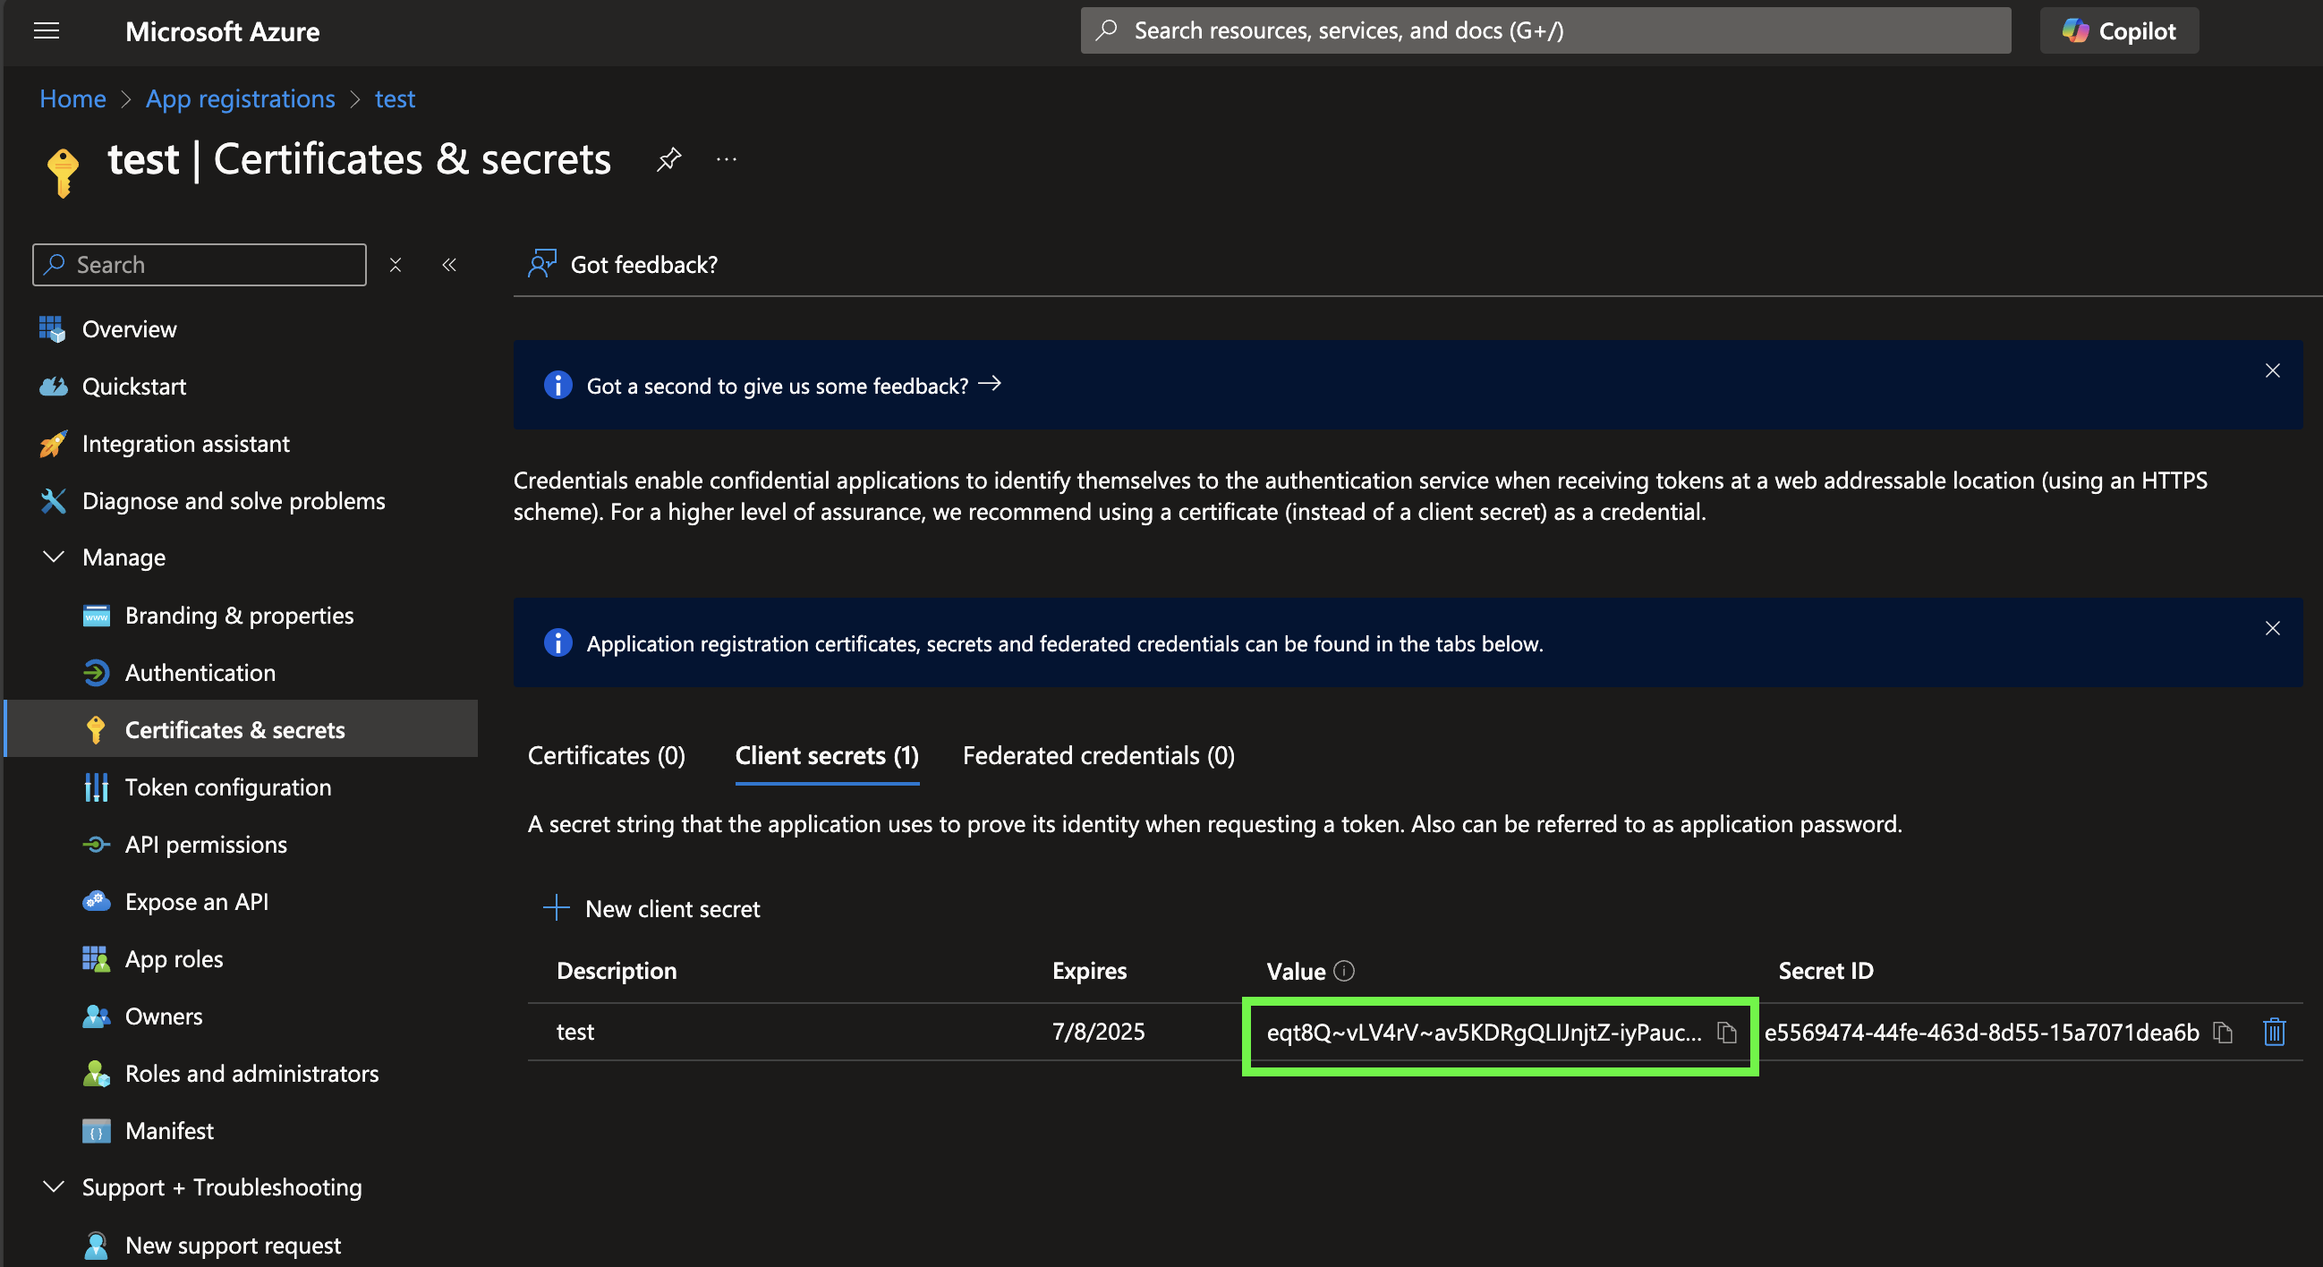2323x1267 pixels.
Task: Click the expiry date 7/8/2025
Action: 1097,1032
